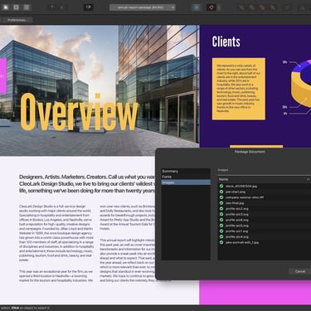Select the ceo-final.jpg row

coord(265,203)
